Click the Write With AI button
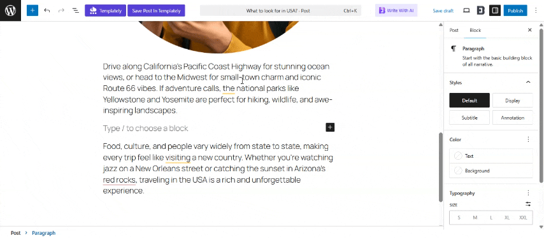This screenshot has height=238, width=544. [x=396, y=11]
